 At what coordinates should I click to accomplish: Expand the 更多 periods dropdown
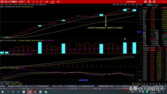(45, 5)
